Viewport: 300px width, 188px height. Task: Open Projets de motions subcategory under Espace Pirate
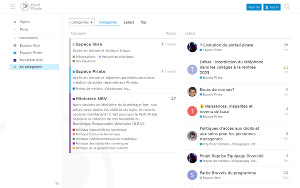[x=102, y=89]
